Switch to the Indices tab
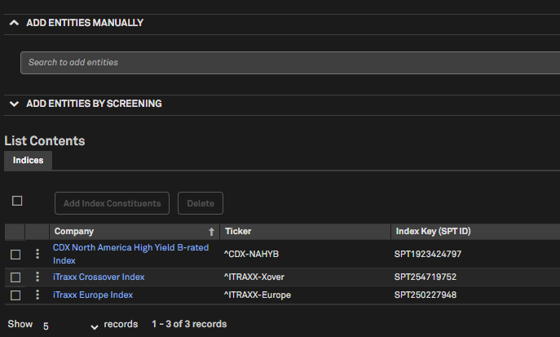Image resolution: width=560 pixels, height=337 pixels. coord(28,161)
